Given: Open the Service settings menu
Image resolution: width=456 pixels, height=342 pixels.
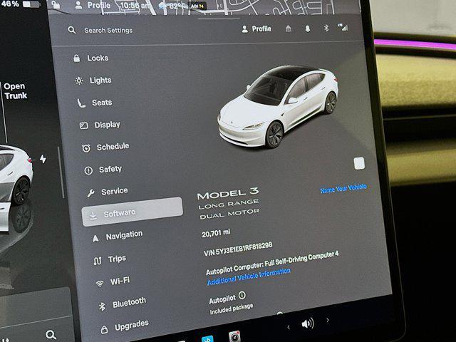Looking at the screenshot, I should (x=108, y=192).
